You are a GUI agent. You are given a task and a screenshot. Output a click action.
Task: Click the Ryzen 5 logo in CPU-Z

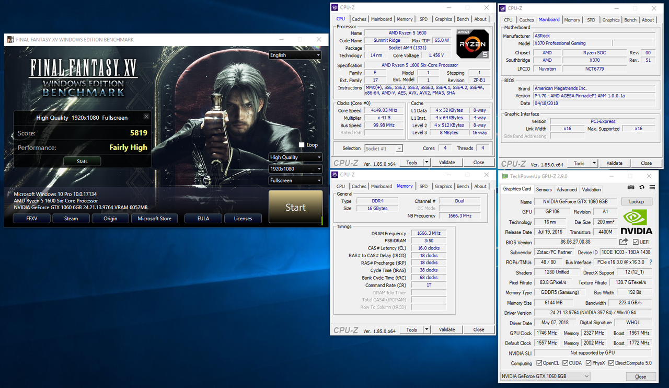(473, 44)
